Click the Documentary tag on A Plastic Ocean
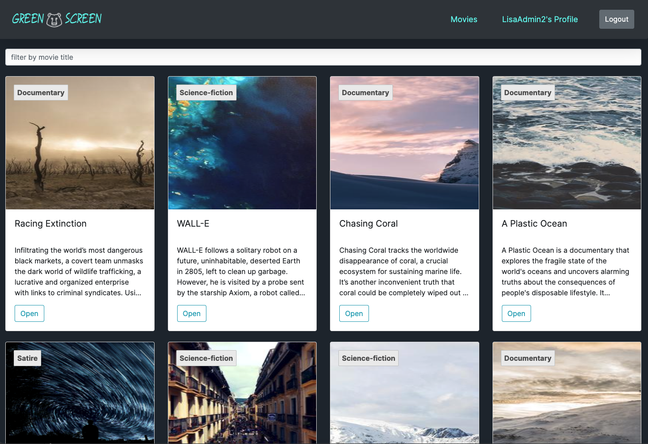The height and width of the screenshot is (444, 648). point(528,93)
